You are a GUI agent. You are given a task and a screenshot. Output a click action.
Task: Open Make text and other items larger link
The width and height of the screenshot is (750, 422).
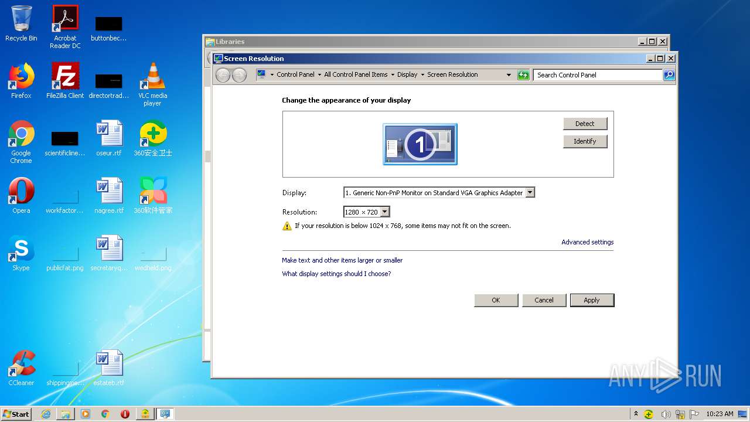click(x=342, y=260)
